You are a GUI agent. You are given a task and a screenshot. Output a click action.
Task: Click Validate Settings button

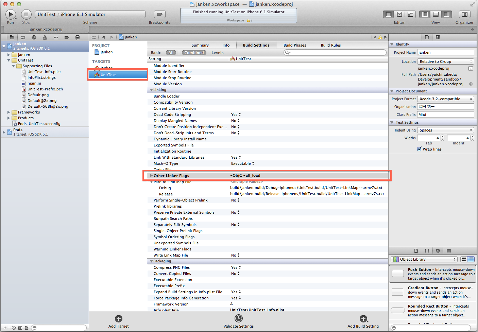(239, 321)
